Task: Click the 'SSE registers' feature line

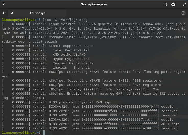Action: point(82,81)
